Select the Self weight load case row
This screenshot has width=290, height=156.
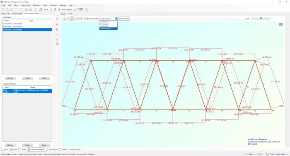[x=27, y=27]
